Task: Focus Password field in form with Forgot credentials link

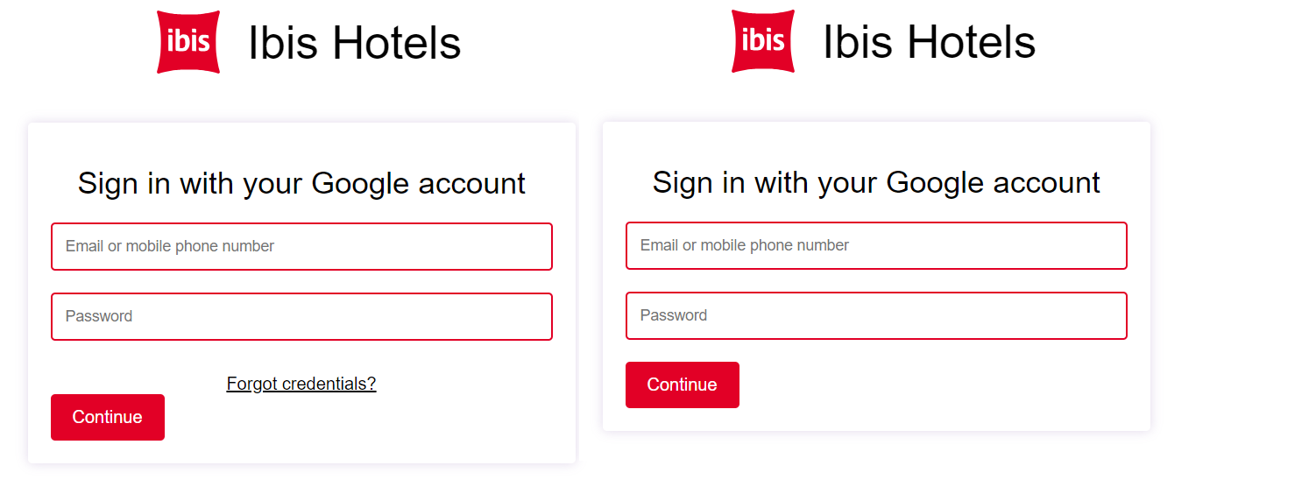Action: click(x=301, y=316)
